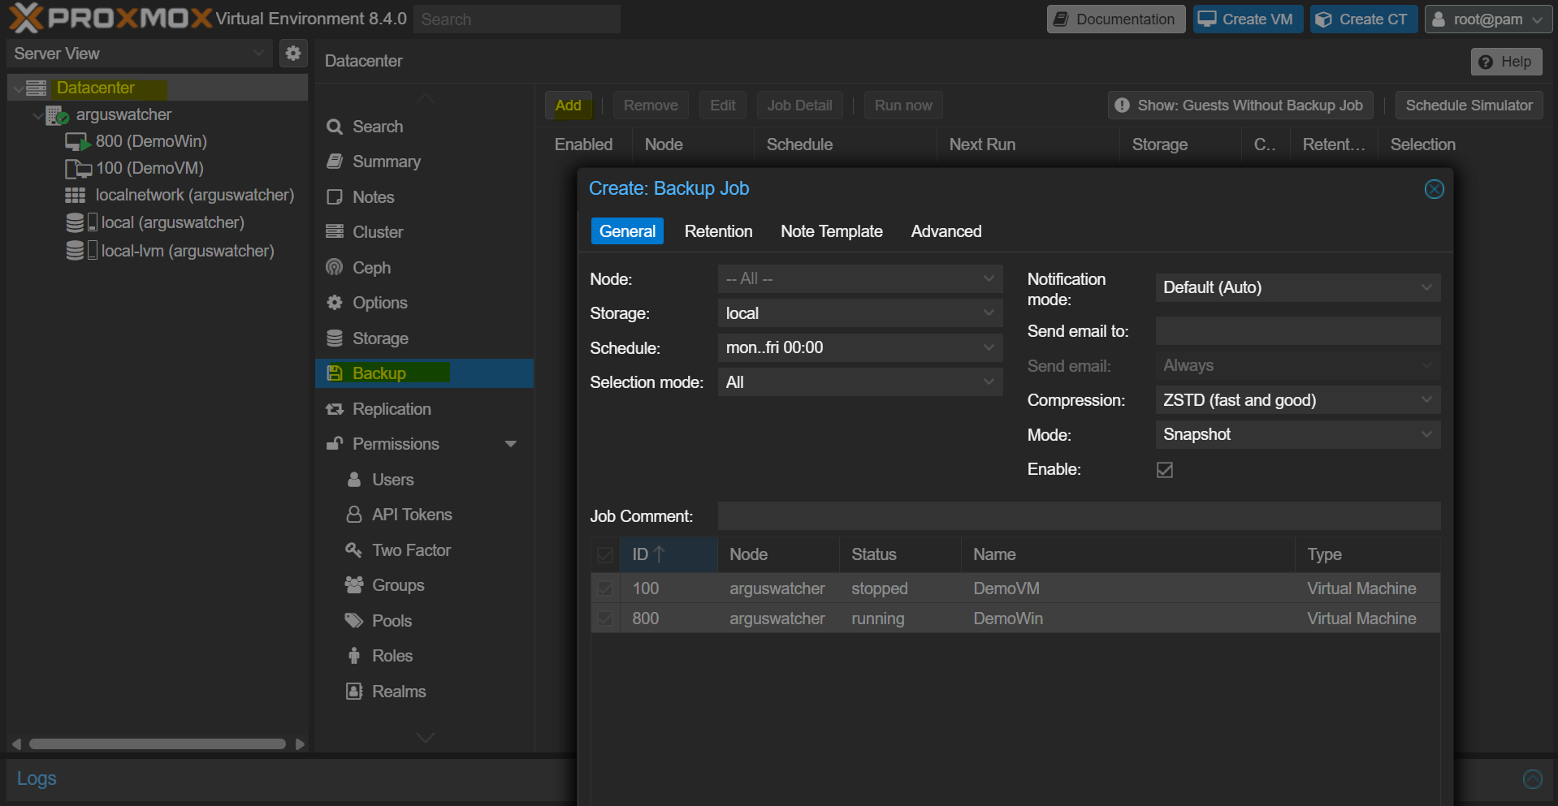
Task: Click the Proxmox logo icon
Action: (x=26, y=18)
